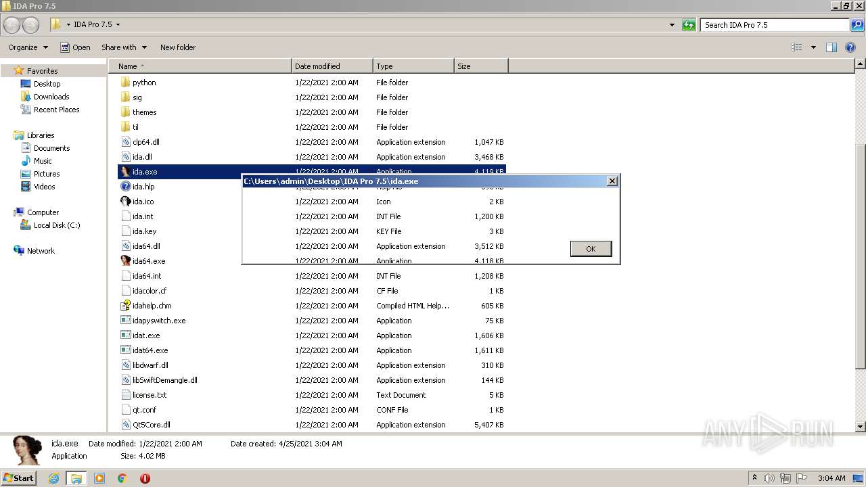The width and height of the screenshot is (866, 487).
Task: Sort by Date modified column
Action: point(332,66)
